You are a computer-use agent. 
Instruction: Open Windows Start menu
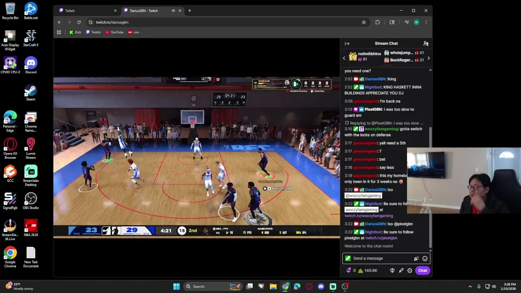coord(177,286)
